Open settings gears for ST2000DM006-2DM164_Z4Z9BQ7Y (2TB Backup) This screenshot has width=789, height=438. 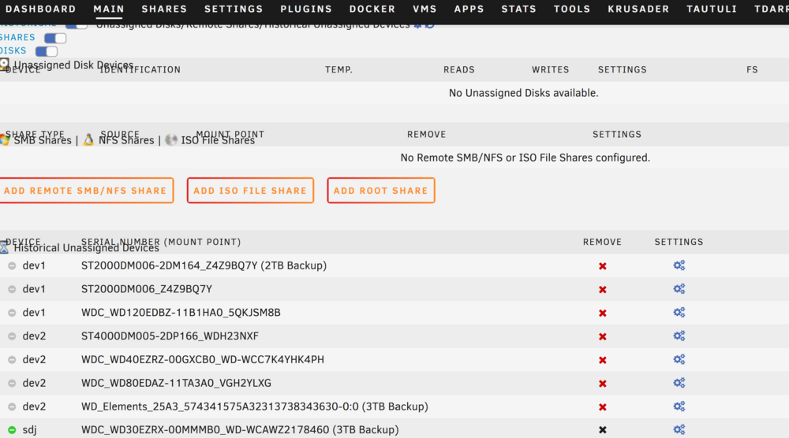[679, 265]
